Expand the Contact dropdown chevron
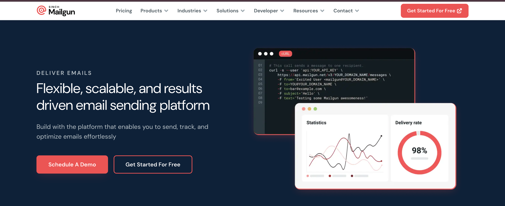 (357, 11)
